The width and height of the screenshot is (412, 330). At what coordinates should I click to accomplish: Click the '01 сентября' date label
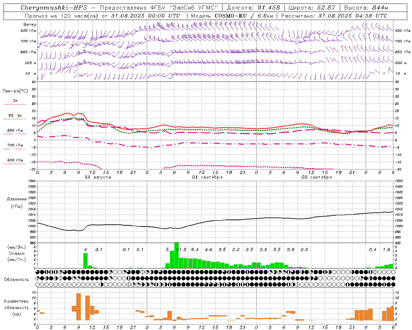click(207, 177)
